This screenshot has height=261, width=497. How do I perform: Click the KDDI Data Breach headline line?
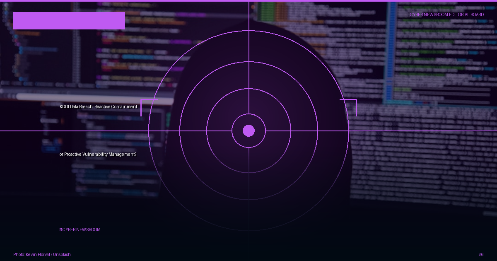(98, 106)
